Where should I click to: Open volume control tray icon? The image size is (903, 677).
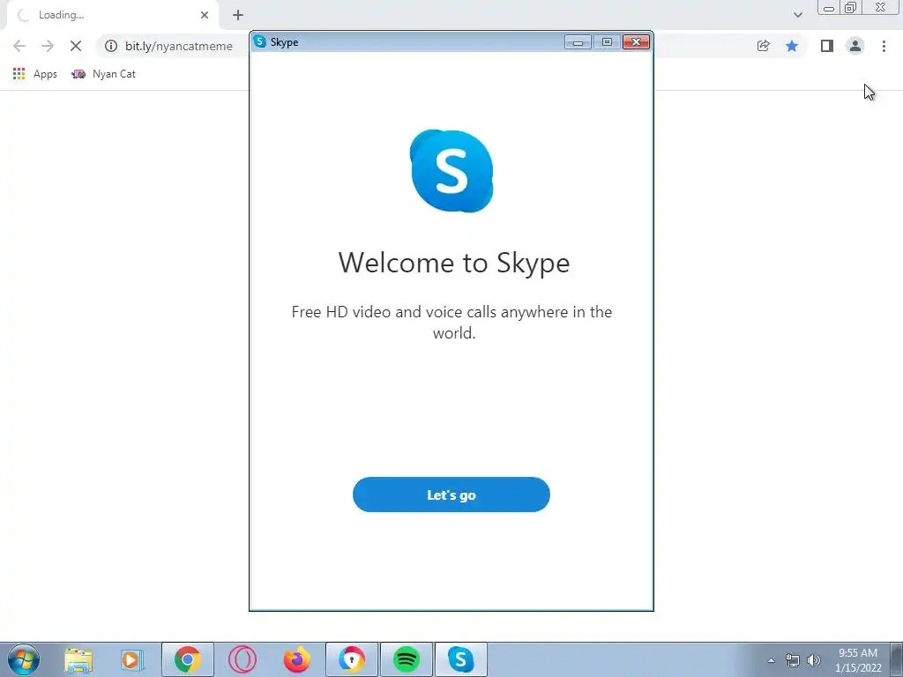[814, 660]
